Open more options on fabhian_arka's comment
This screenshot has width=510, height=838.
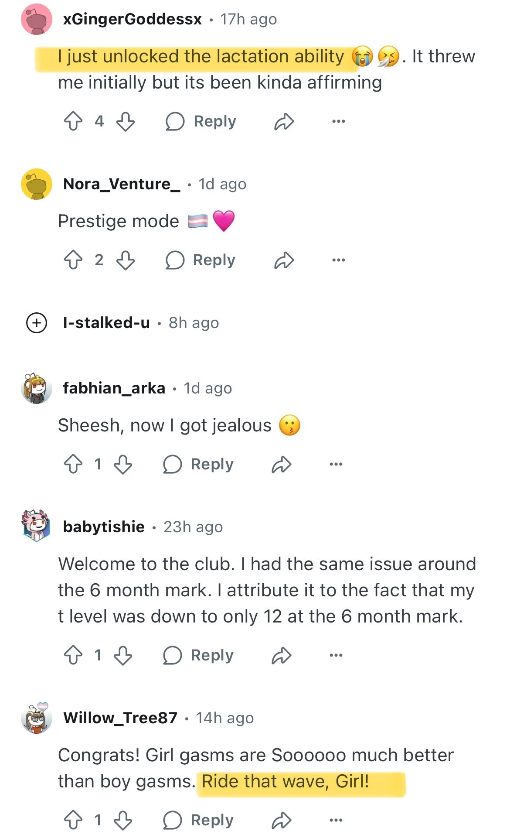336,464
